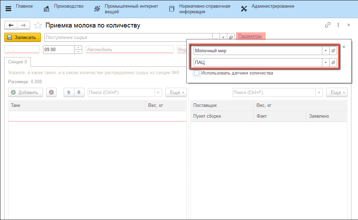Click the 'Автомобиль' input field
Viewport: 358px width, 220px height.
129,49
